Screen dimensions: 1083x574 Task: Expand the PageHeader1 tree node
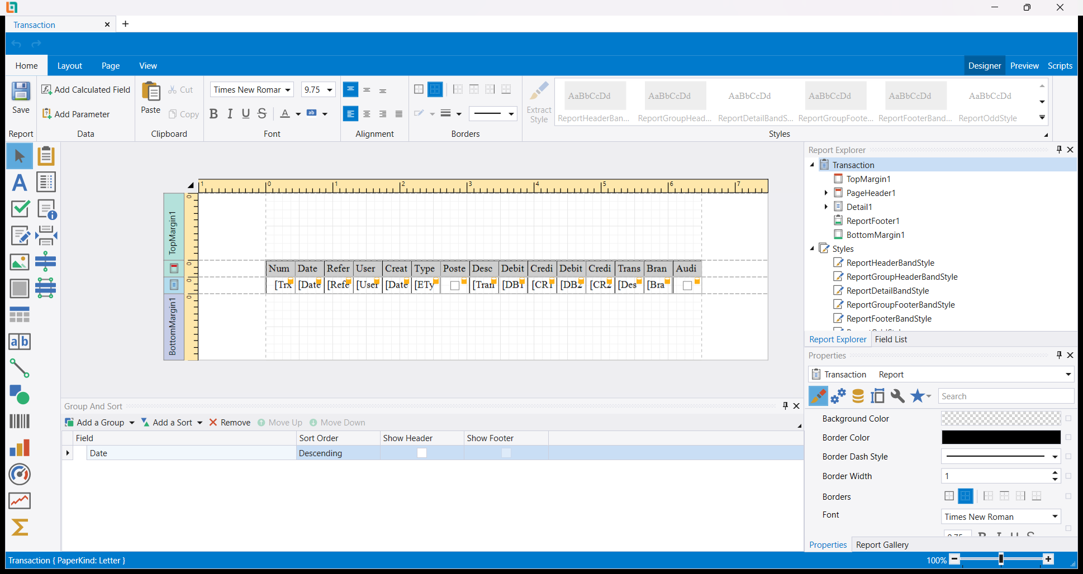point(826,193)
